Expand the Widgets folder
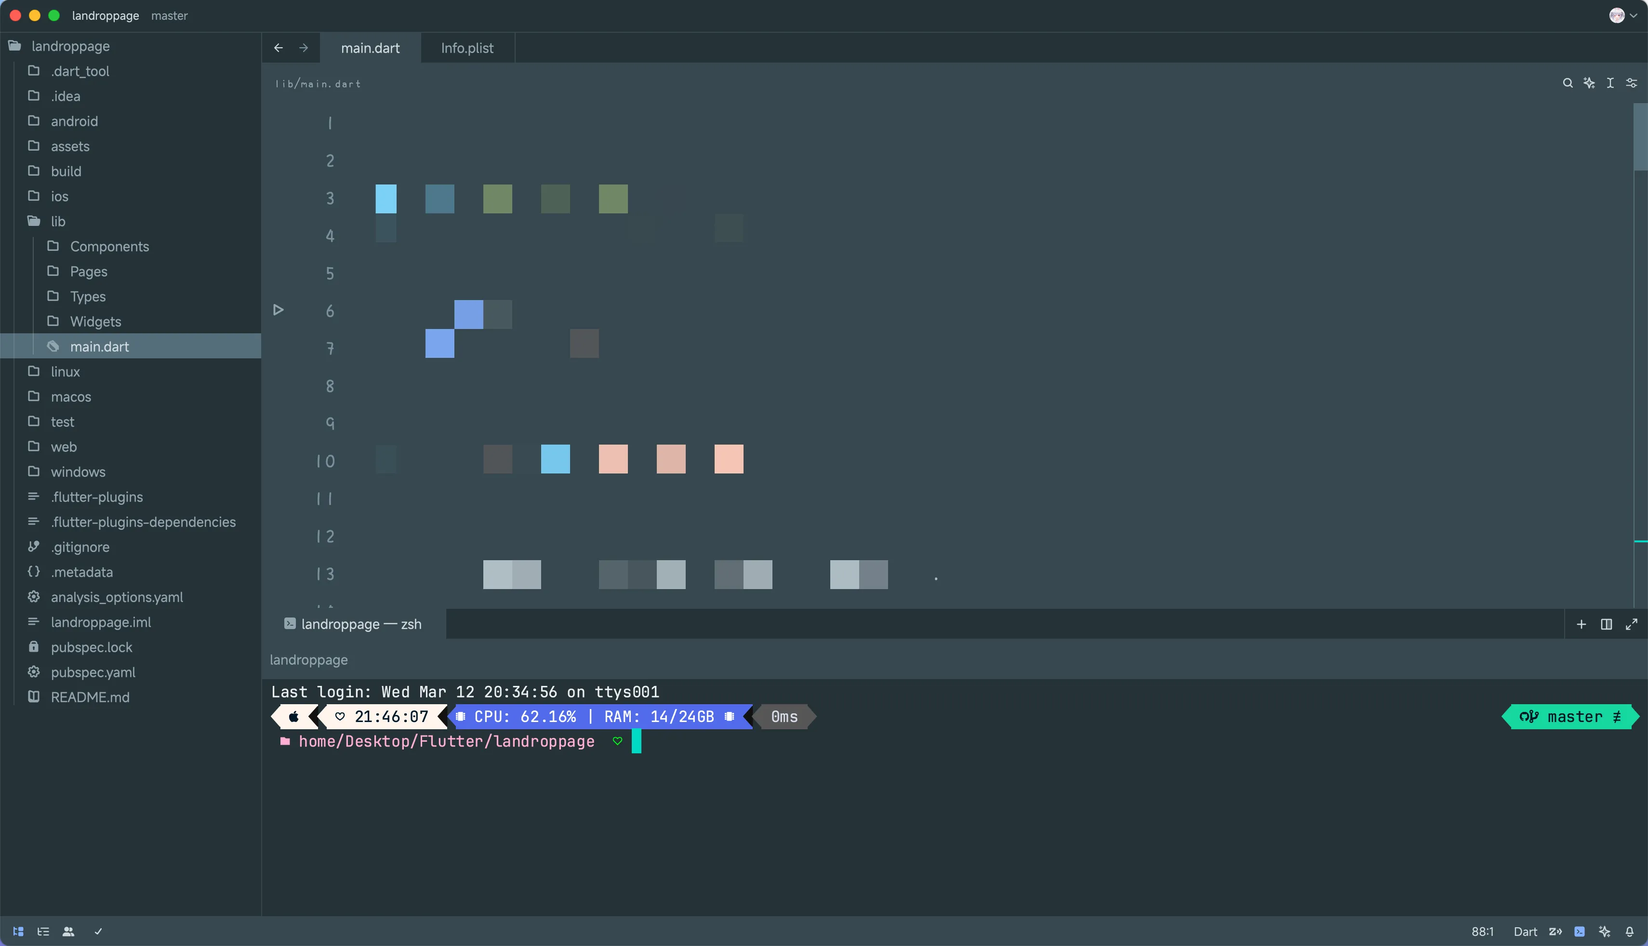This screenshot has height=946, width=1648. click(131, 321)
